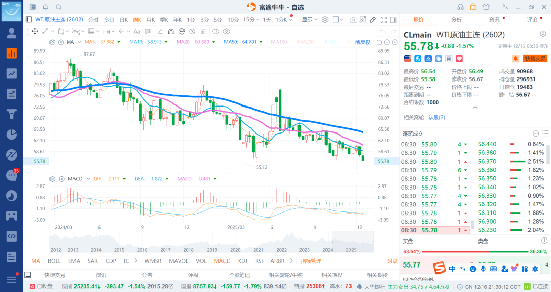The height and width of the screenshot is (292, 551).
Task: Open the 评论 tab in right panel
Action: click(x=532, y=20)
